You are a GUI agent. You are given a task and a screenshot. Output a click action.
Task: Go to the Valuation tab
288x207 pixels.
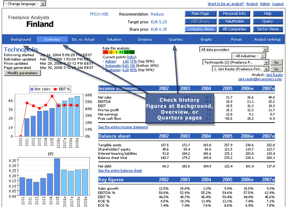114,39
